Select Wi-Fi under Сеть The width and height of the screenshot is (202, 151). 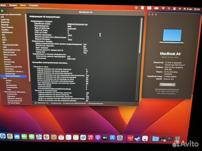click(x=8, y=83)
